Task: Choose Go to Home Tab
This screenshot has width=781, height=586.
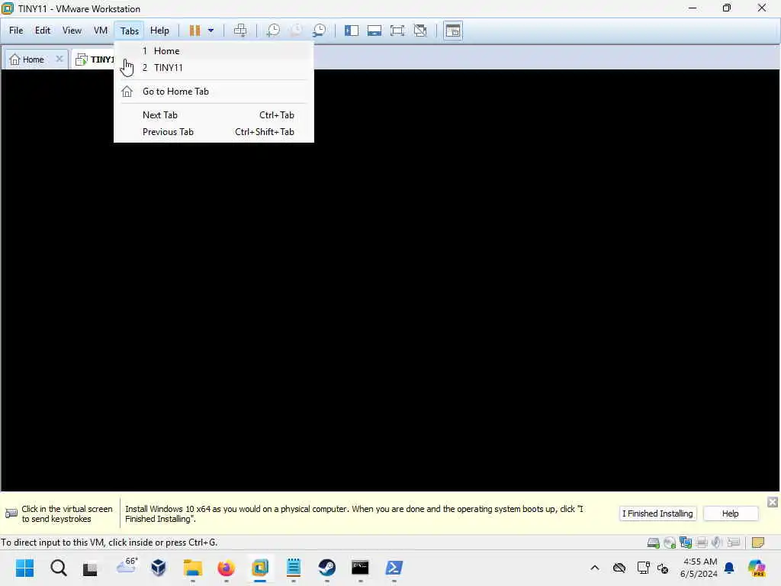Action: 214,92
